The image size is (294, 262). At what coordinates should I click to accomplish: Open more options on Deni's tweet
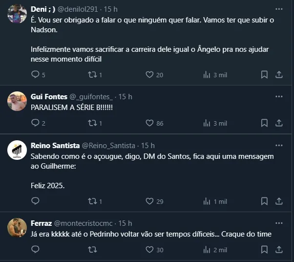pos(279,9)
